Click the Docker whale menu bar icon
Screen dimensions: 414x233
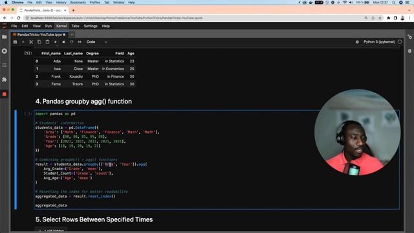[310, 3]
